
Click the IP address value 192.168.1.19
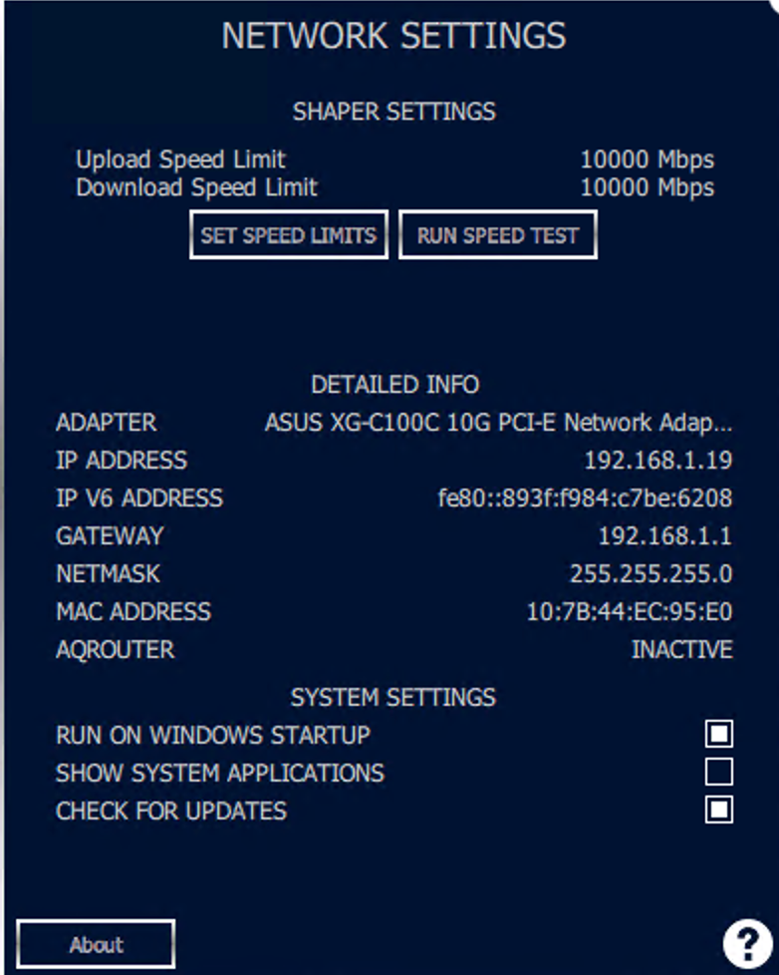click(x=657, y=461)
